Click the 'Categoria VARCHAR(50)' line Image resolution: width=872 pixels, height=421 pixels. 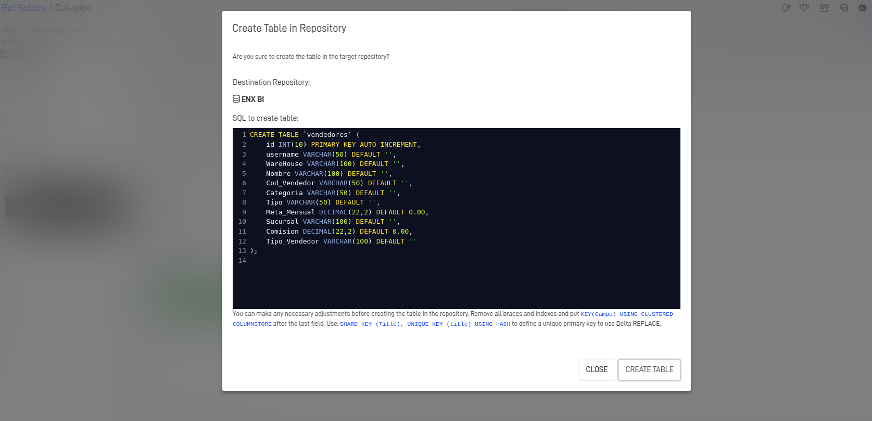click(333, 193)
